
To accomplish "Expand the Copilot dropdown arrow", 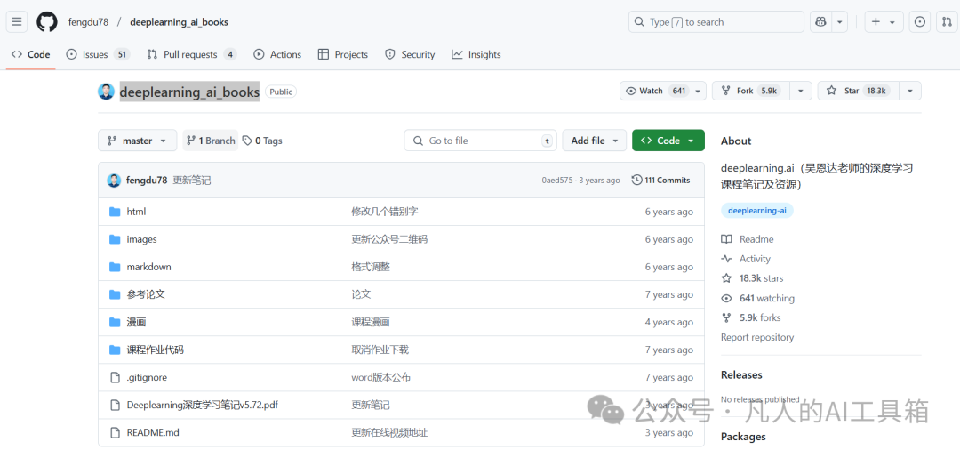I will pos(839,22).
